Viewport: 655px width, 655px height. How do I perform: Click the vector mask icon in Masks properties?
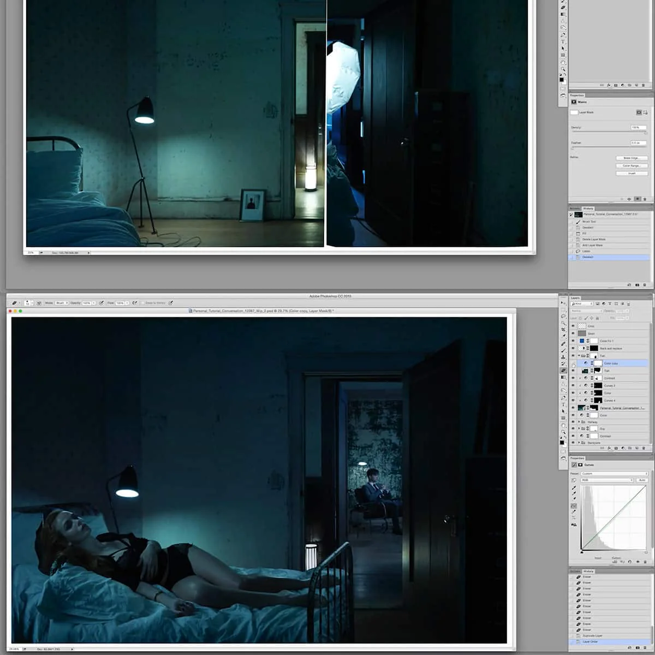click(645, 112)
